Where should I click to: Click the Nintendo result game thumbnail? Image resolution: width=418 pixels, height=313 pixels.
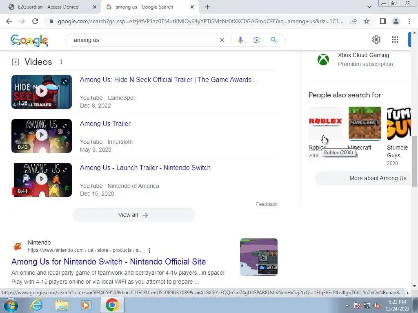tap(258, 257)
